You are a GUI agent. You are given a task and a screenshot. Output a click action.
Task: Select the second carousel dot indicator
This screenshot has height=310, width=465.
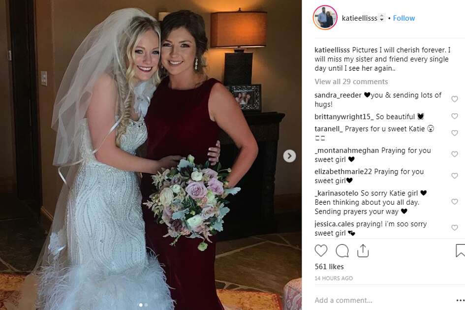point(146,305)
